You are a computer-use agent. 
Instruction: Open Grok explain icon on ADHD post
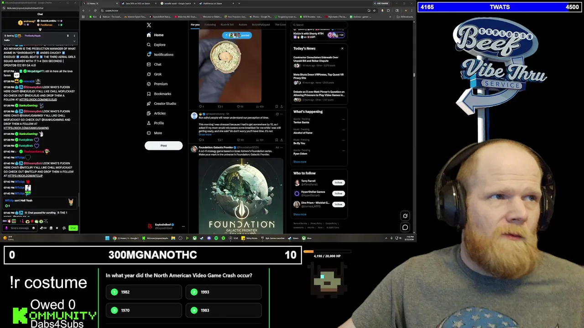coord(276,114)
